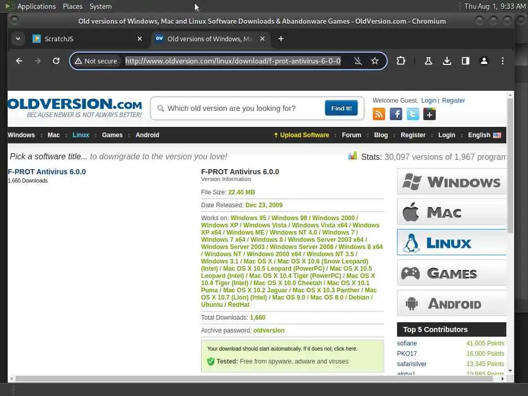Viewport: 528px width, 396px height.
Task: Click Upload Software in nav bar
Action: pyautogui.click(x=301, y=135)
